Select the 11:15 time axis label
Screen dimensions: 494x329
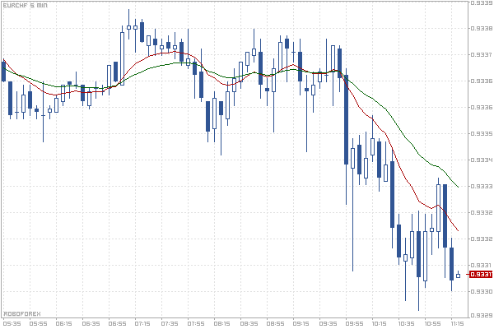click(x=458, y=323)
